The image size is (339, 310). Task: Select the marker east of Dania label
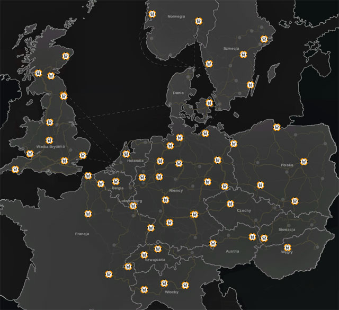(209, 103)
